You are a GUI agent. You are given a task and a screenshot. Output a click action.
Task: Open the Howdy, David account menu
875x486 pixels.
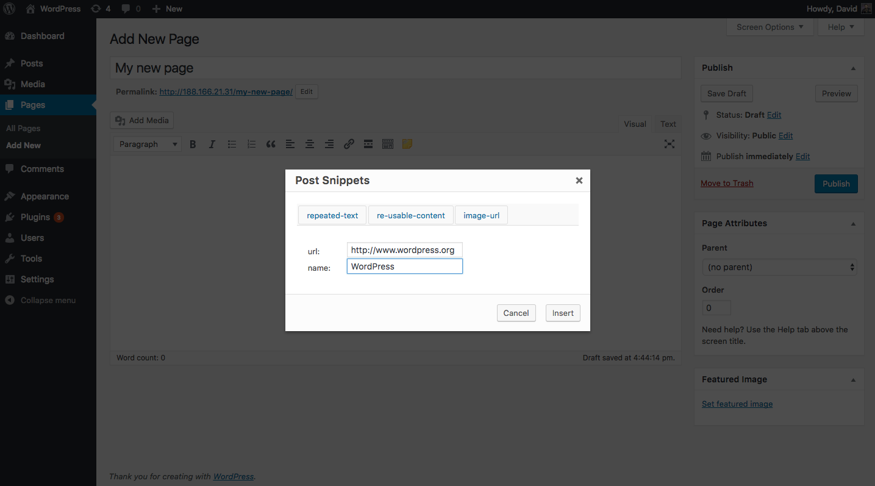point(839,9)
